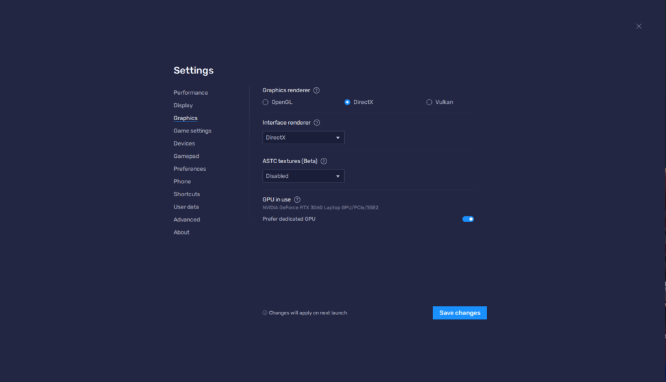
Task: Click the 'Changes will apply on next launch' note
Action: [304, 313]
